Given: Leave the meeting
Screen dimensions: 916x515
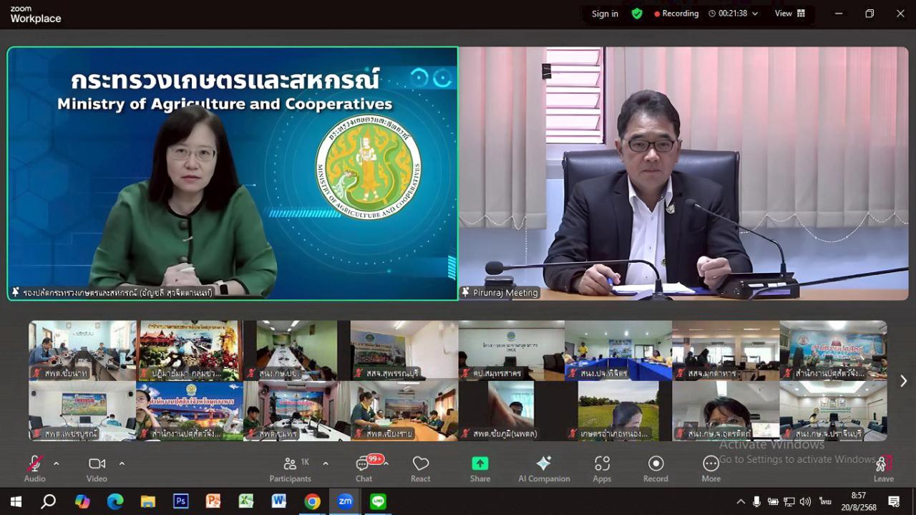Looking at the screenshot, I should (884, 469).
